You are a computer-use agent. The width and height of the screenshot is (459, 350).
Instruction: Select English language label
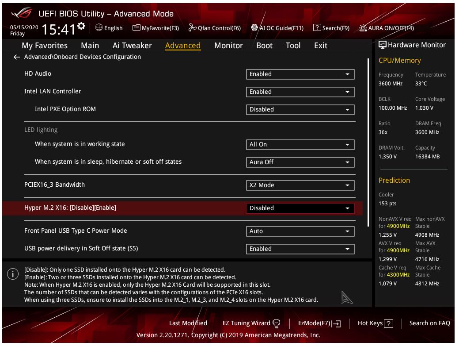[x=113, y=28]
